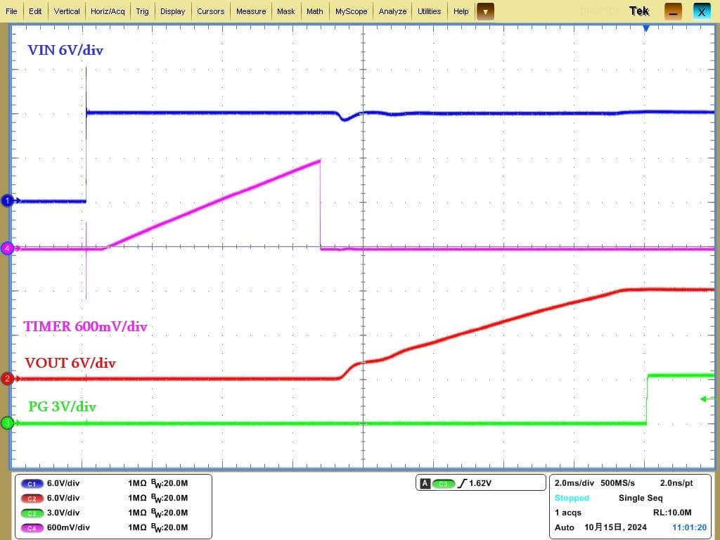Open the Measure menu

coord(251,11)
